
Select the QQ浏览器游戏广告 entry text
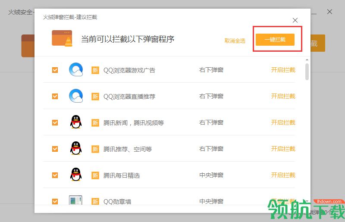(x=129, y=70)
